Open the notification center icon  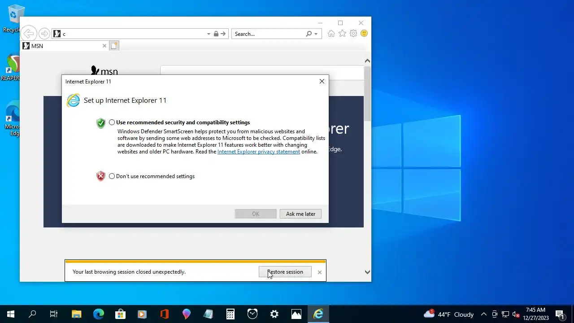point(560,314)
